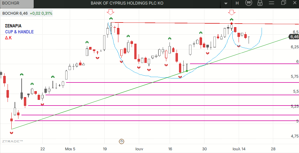
Task: Click the 28 date axis label
Action: pyautogui.click(x=273, y=149)
